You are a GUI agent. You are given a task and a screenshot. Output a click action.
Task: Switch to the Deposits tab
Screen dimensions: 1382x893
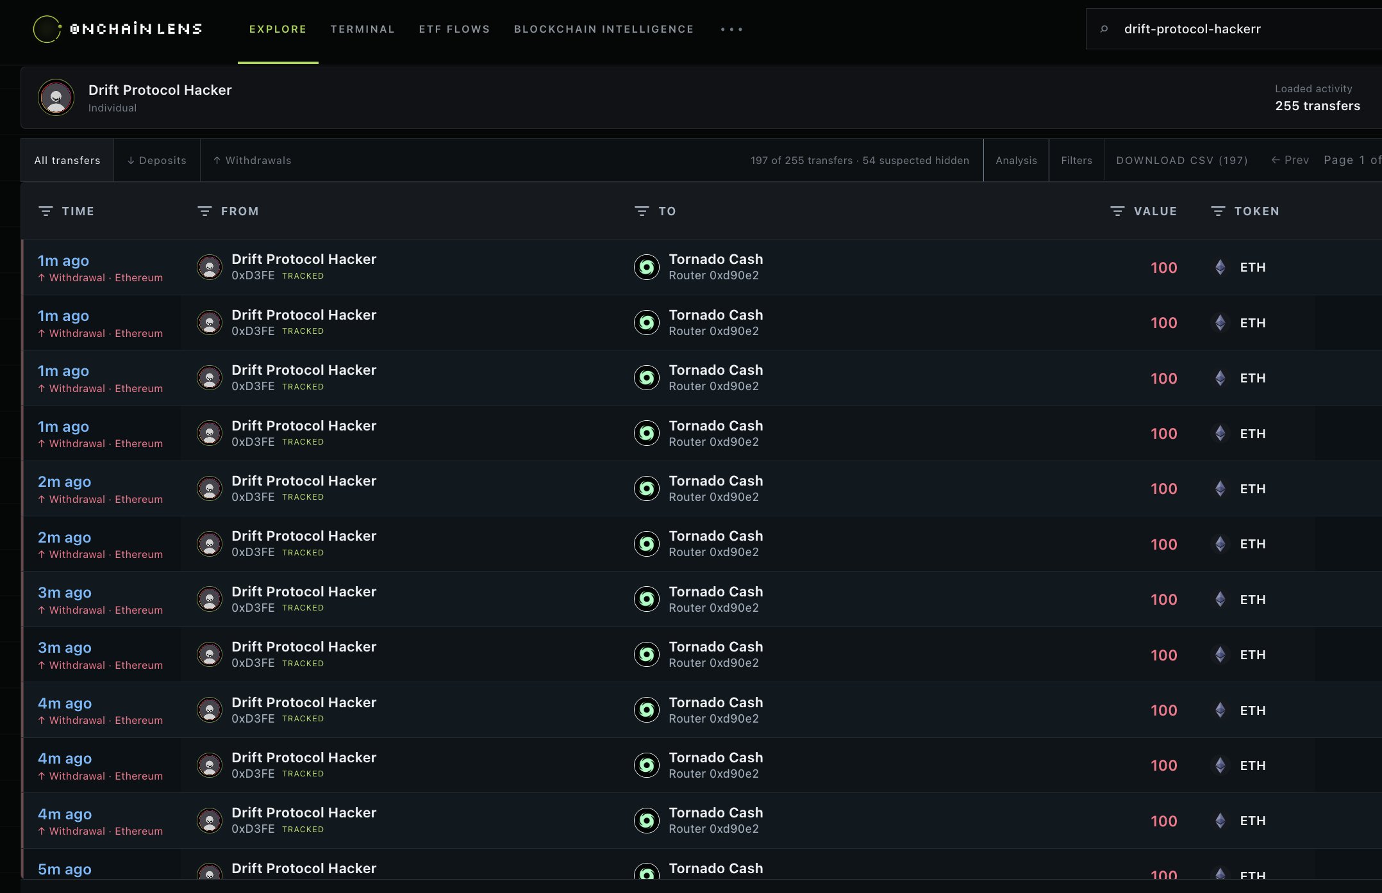pos(157,160)
